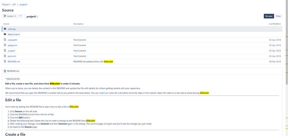This screenshot has width=288, height=136.
Task: Open the master branch dropdown
Action: pyautogui.click(x=10, y=16)
